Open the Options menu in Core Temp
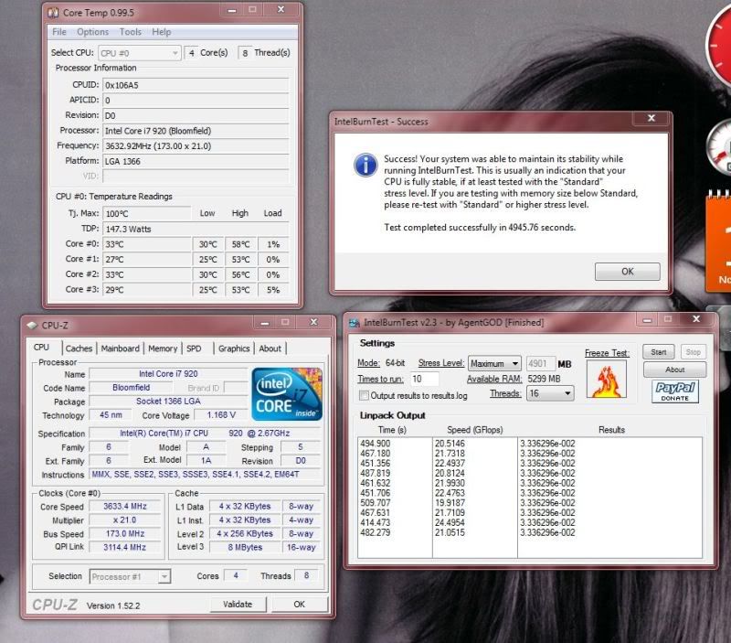 (x=93, y=32)
